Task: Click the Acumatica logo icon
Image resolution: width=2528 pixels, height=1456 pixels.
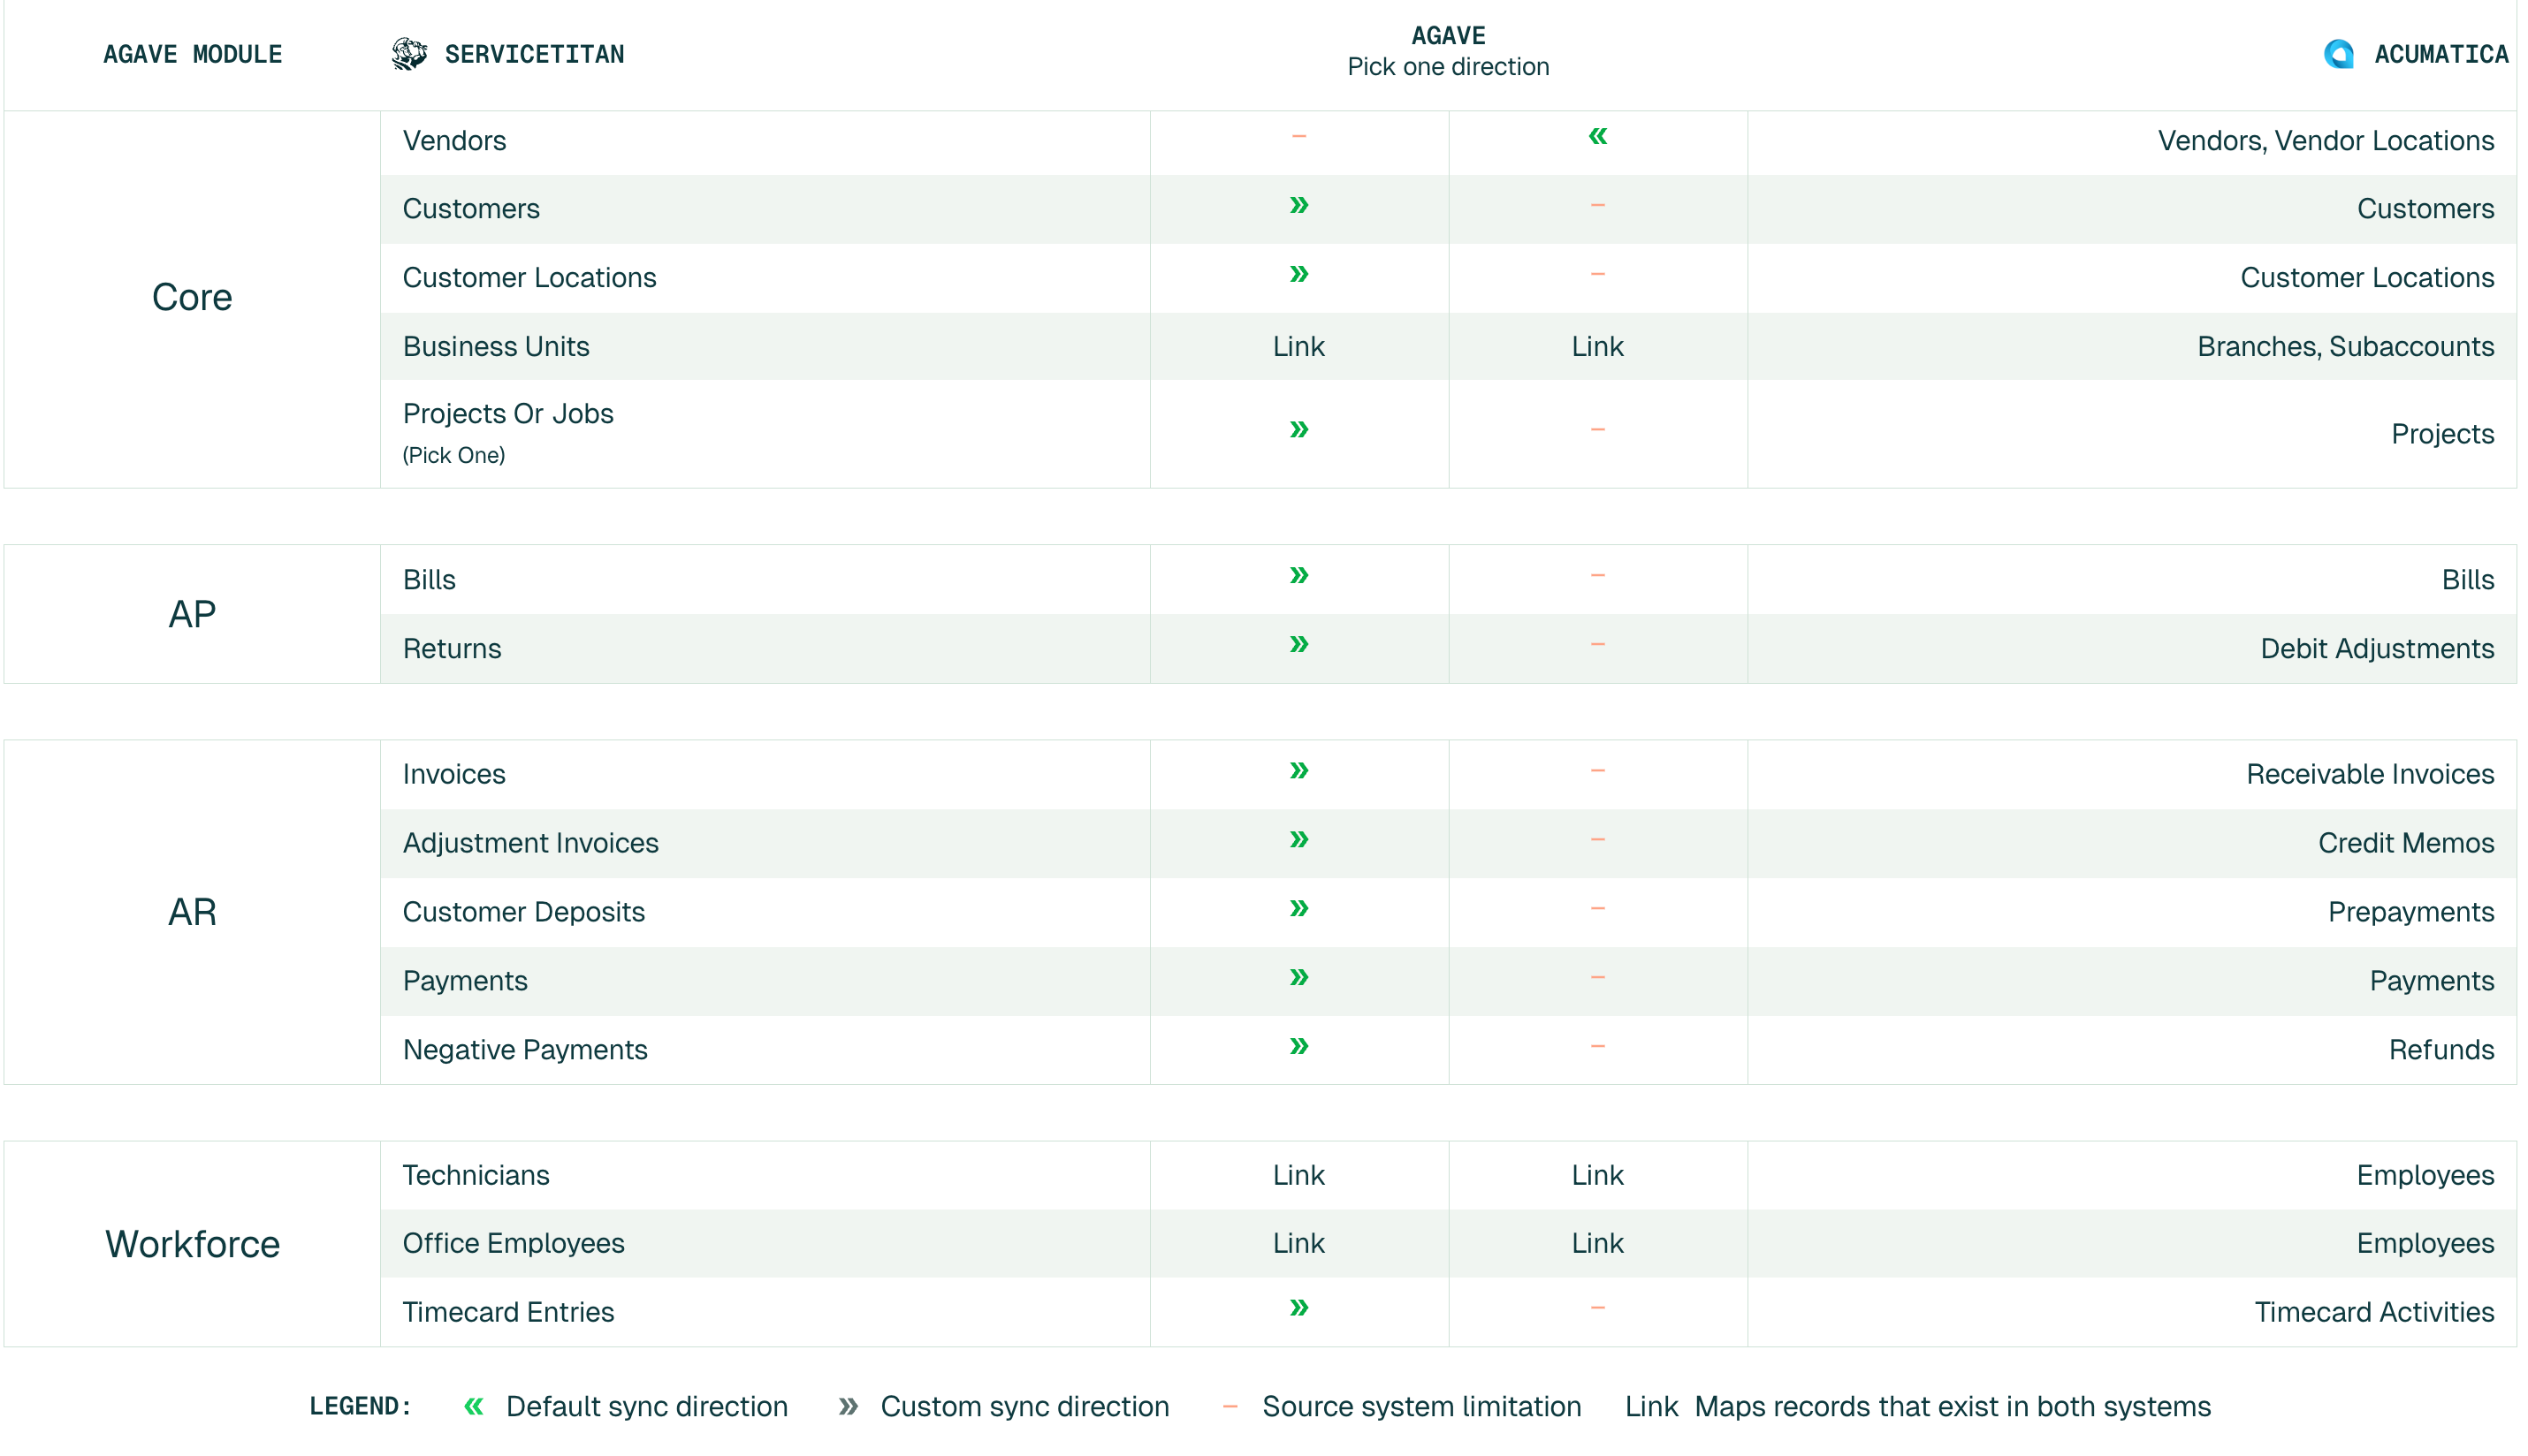Action: click(2338, 54)
